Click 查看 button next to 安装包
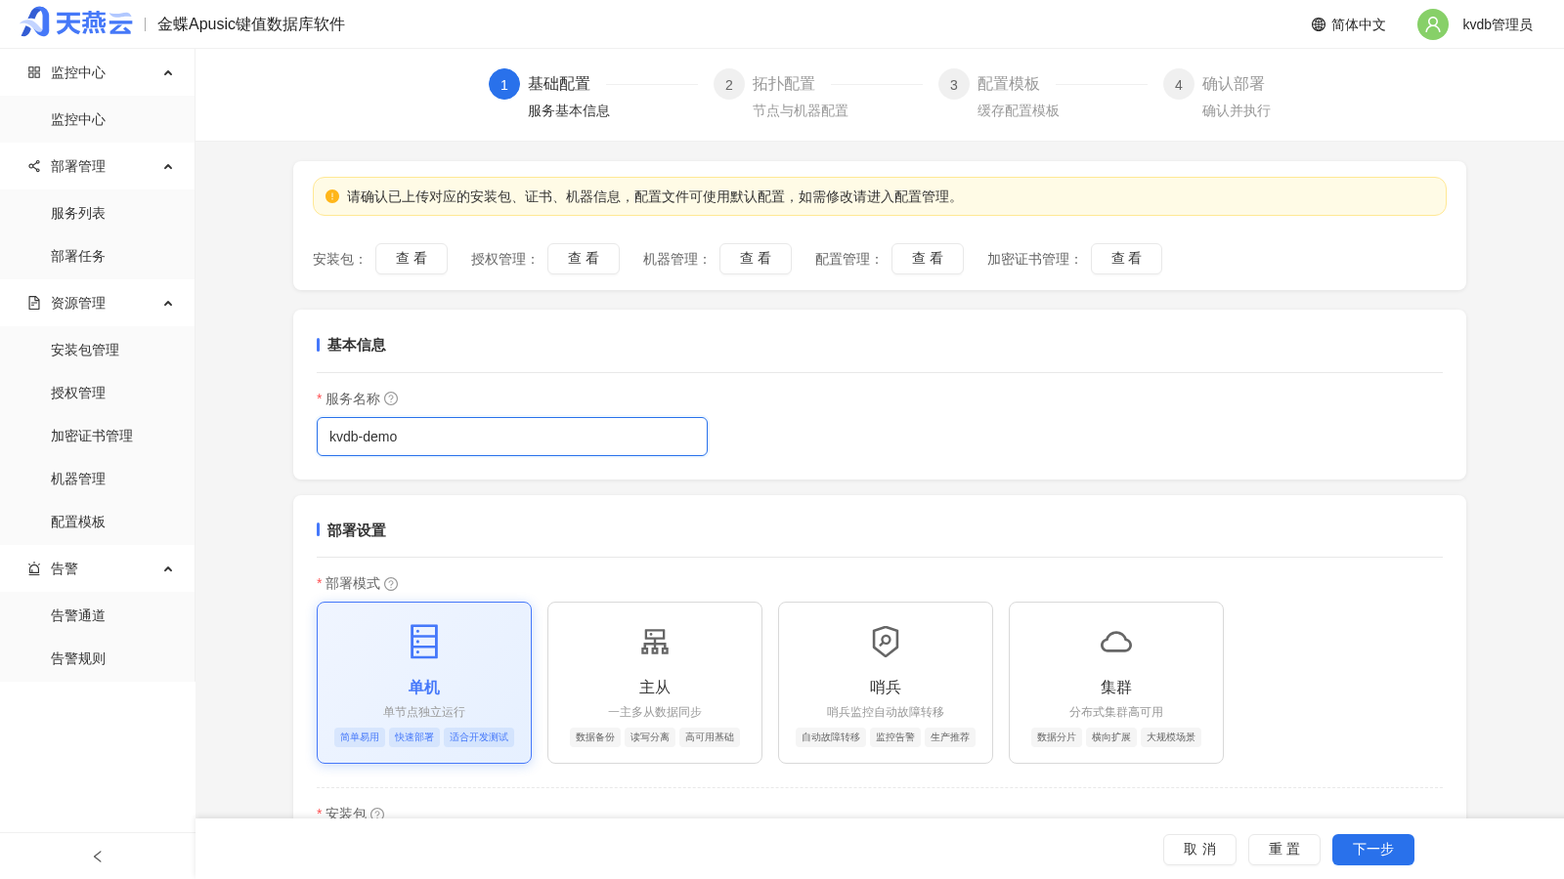Viewport: 1564px width, 879px height. point(412,259)
